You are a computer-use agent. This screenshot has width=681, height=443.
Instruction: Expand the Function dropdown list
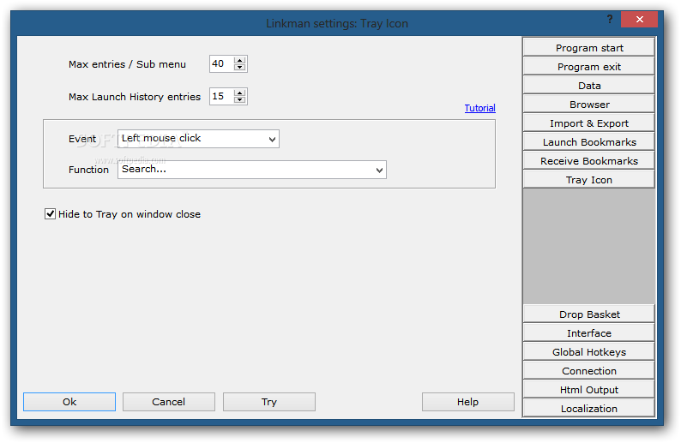[x=379, y=170]
